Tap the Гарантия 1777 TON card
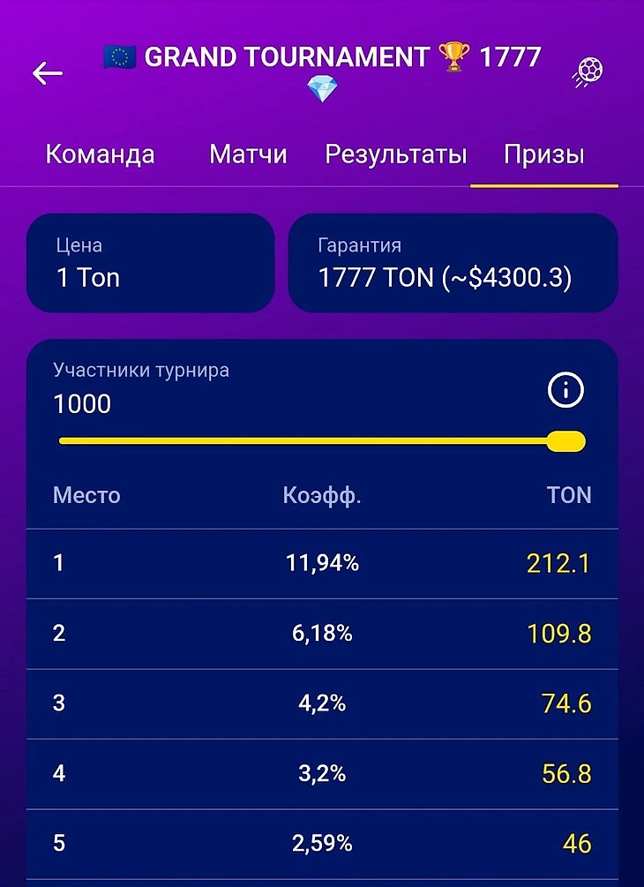The height and width of the screenshot is (887, 644). (x=453, y=263)
